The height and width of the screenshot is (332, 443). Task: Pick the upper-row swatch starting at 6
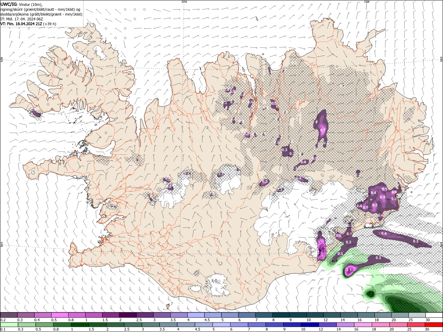click(247, 315)
